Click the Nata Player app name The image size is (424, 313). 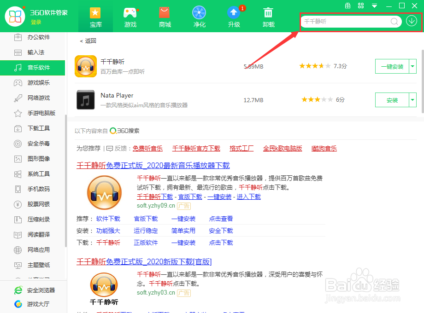(117, 95)
